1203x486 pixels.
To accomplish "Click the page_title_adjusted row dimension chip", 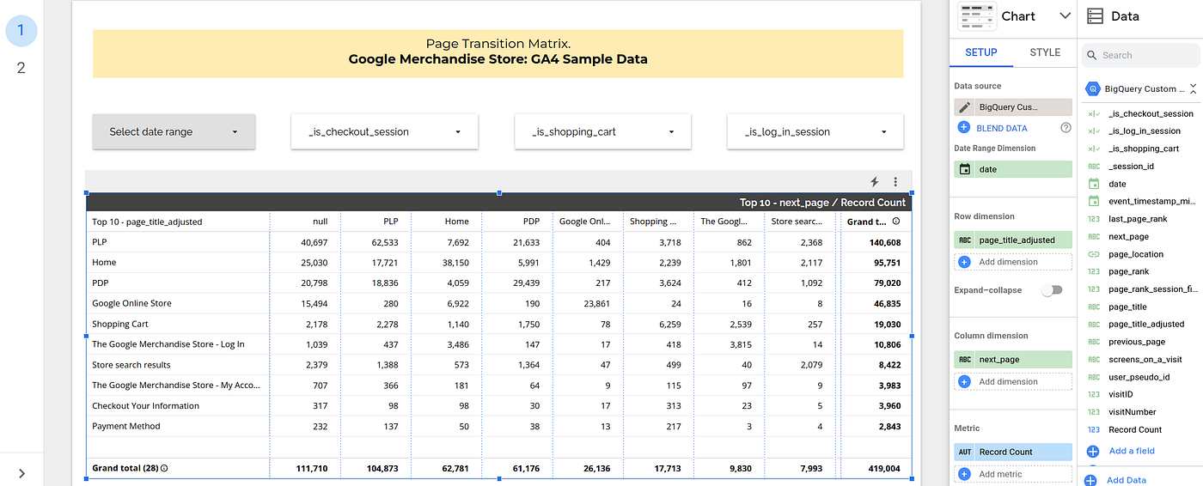I will (1013, 240).
